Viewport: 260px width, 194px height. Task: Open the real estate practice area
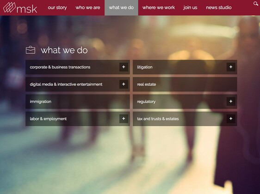(185, 84)
